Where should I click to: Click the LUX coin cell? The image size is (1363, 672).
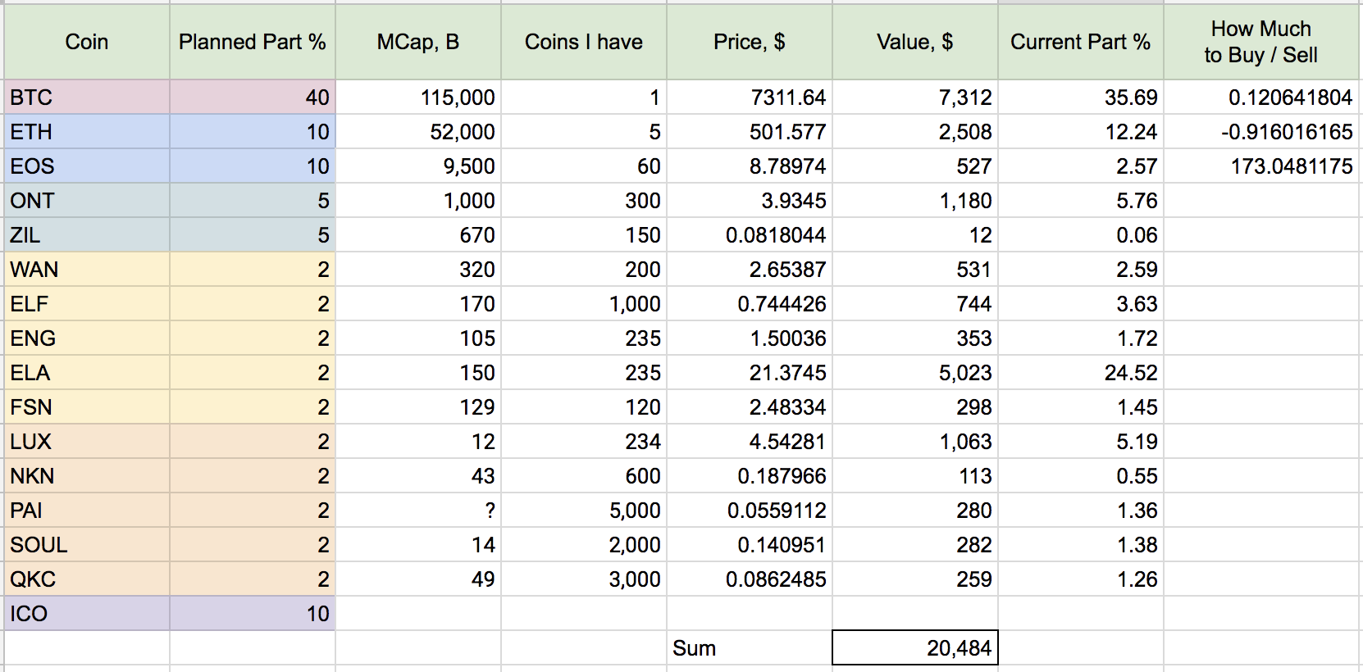coord(86,442)
